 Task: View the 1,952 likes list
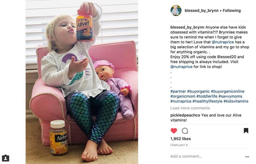(180, 139)
